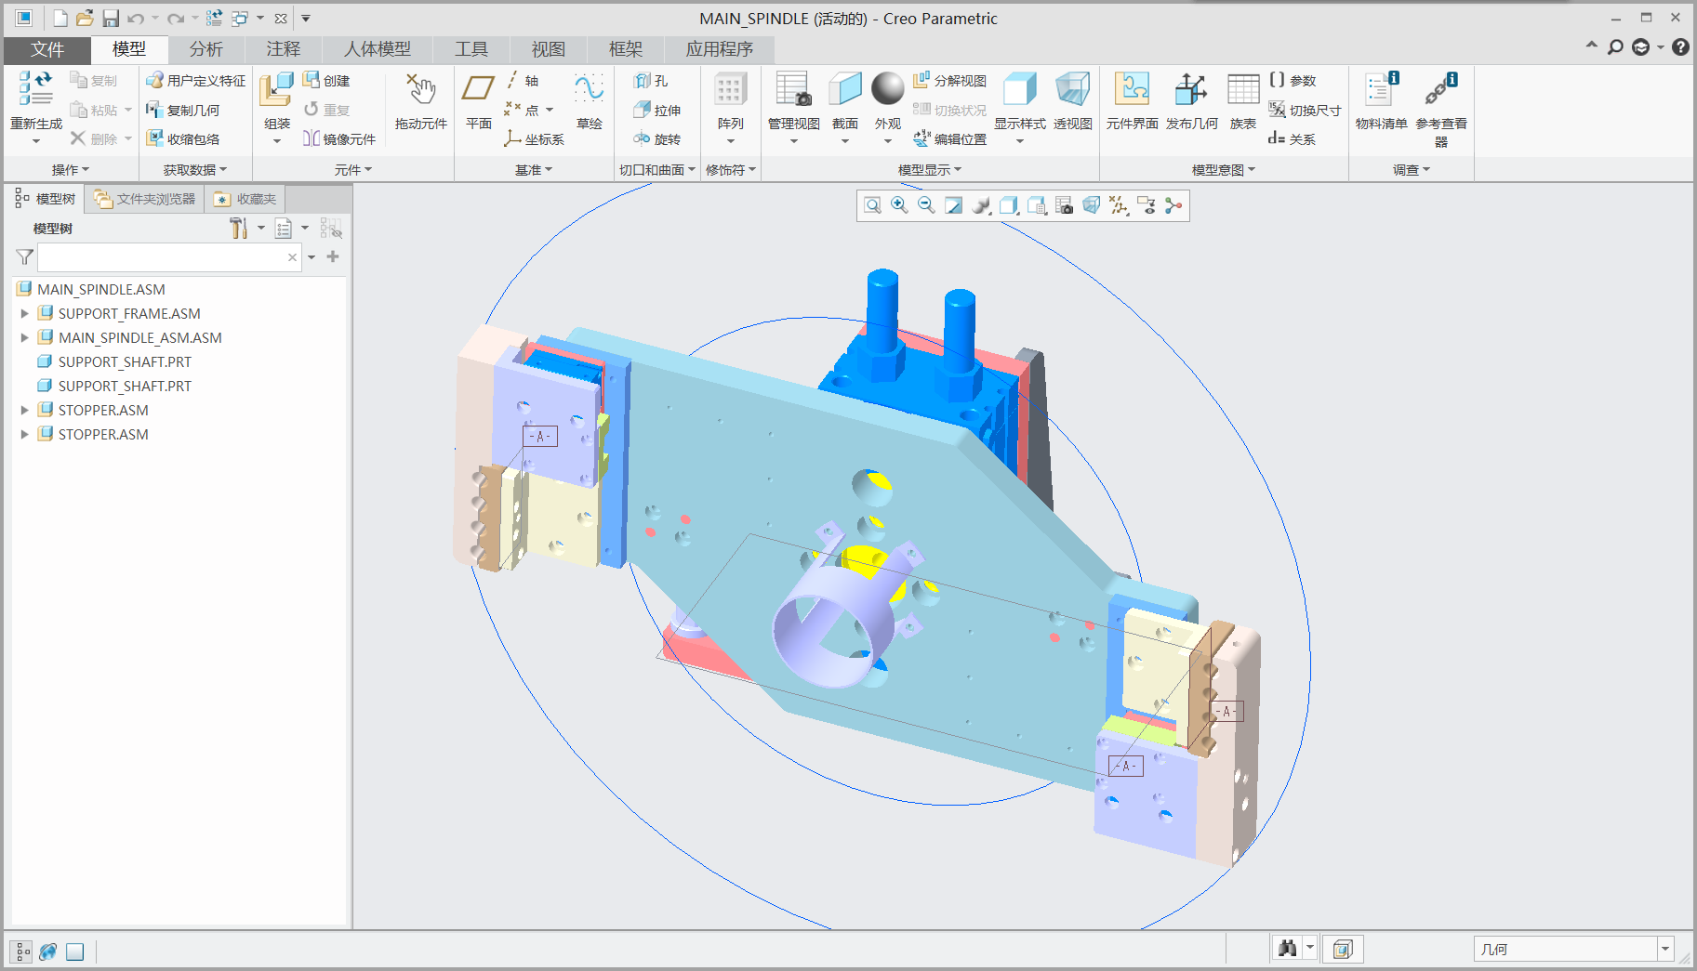
Task: Open Family Table (族表)
Action: 1242,89
